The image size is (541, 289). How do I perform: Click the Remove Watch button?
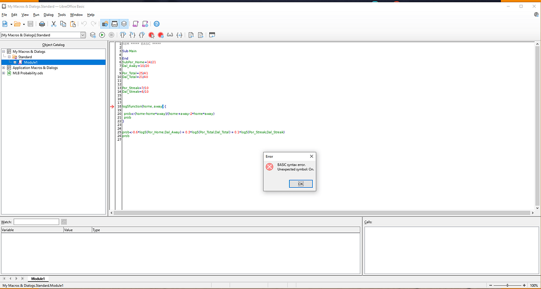click(x=64, y=222)
